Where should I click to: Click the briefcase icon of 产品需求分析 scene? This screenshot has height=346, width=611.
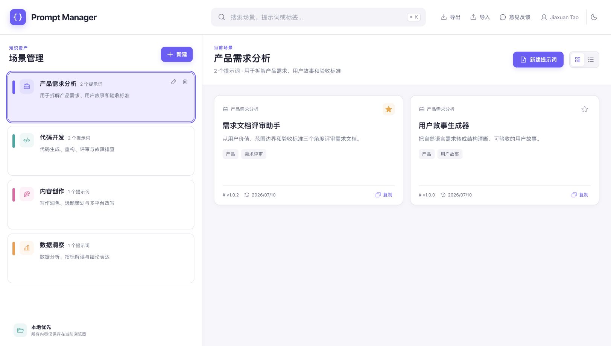point(27,86)
